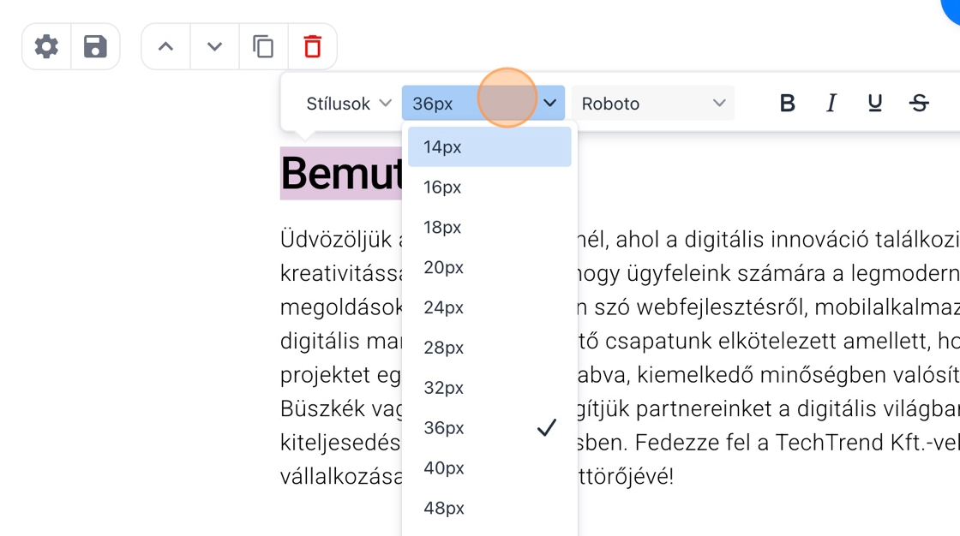Delete the block with the red trash icon
The image size is (960, 536).
pos(312,46)
